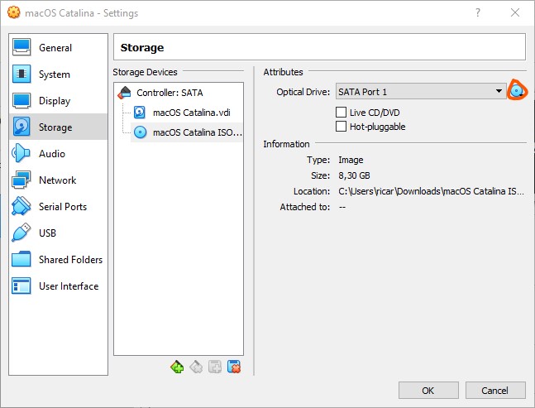Click the User Interface window icon
Screen dimensions: 535x408
[x=21, y=286]
